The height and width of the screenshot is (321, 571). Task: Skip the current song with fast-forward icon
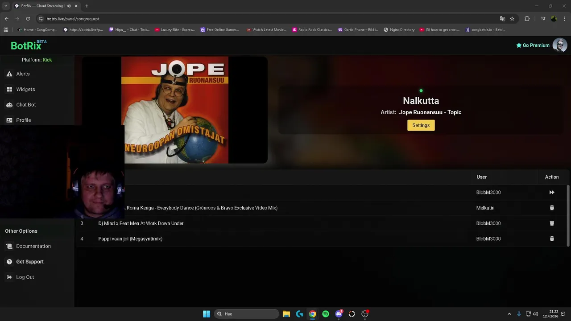coord(552,193)
